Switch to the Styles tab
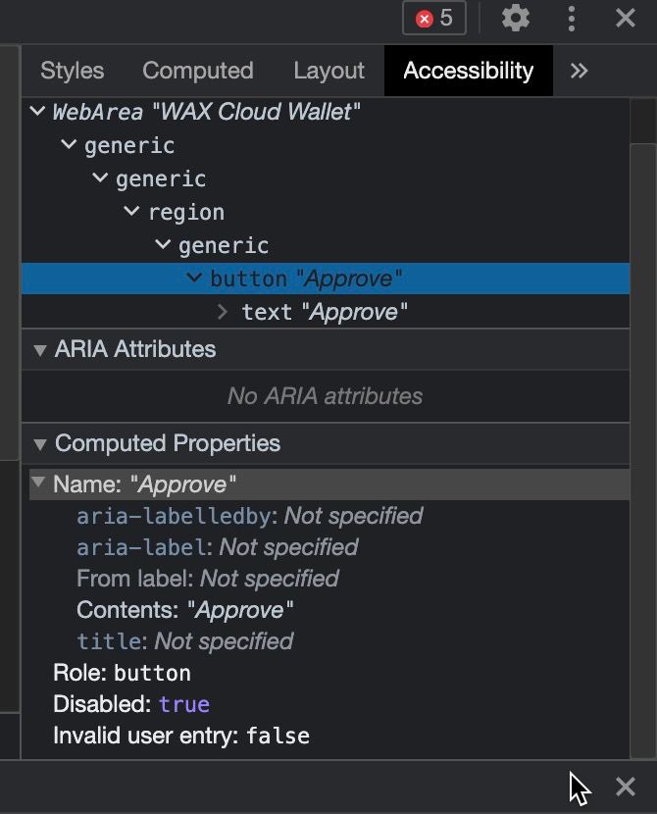The width and height of the screenshot is (657, 814). click(x=72, y=71)
